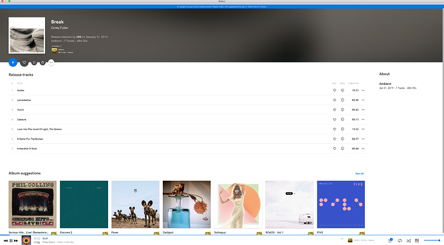Image resolution: width=444 pixels, height=245 pixels.
Task: Open Encores 2 album suggestion
Action: [84, 204]
